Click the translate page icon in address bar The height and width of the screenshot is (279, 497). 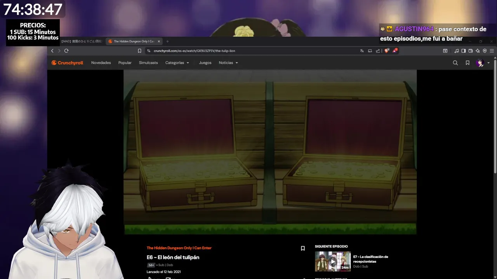point(362,51)
